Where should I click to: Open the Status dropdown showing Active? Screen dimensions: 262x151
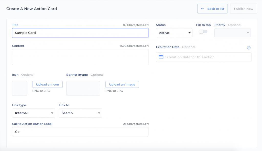pos(174,33)
